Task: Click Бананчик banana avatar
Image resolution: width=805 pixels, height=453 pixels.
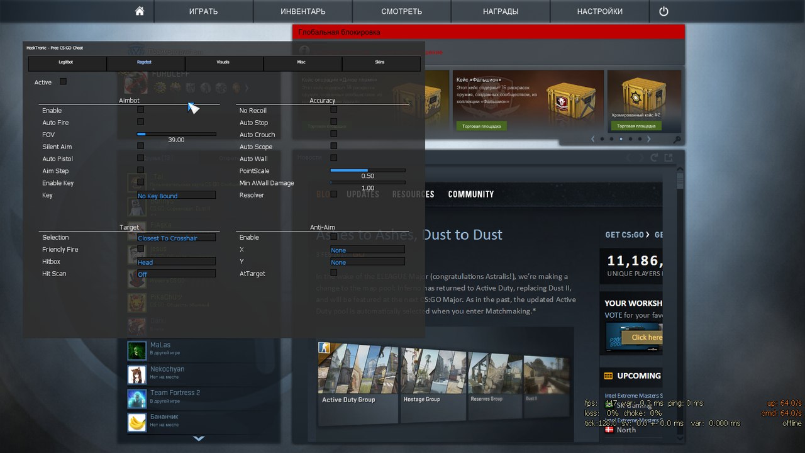Action: [137, 422]
